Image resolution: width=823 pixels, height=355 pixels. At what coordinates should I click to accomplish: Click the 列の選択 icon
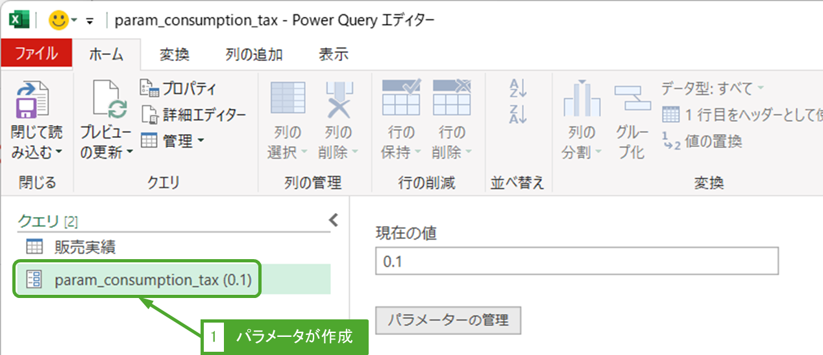(x=288, y=99)
